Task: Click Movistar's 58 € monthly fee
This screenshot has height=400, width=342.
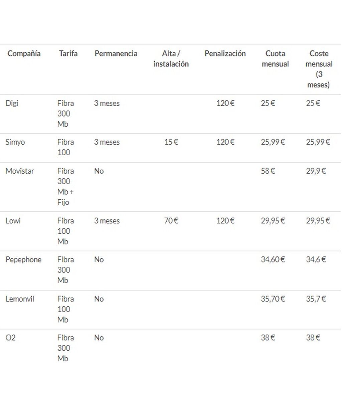Action: pyautogui.click(x=268, y=171)
